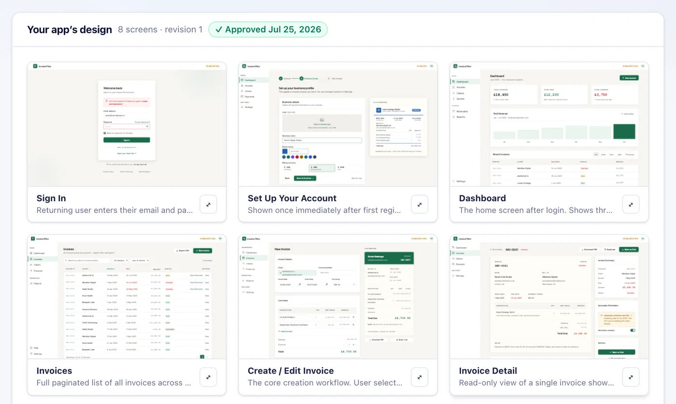Select the "Set Up Your Account" card title

point(292,198)
